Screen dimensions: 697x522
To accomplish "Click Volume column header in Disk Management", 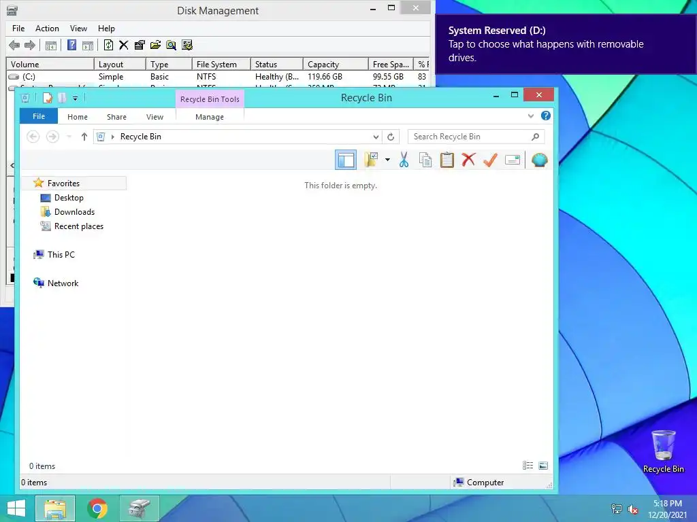I will click(x=50, y=65).
